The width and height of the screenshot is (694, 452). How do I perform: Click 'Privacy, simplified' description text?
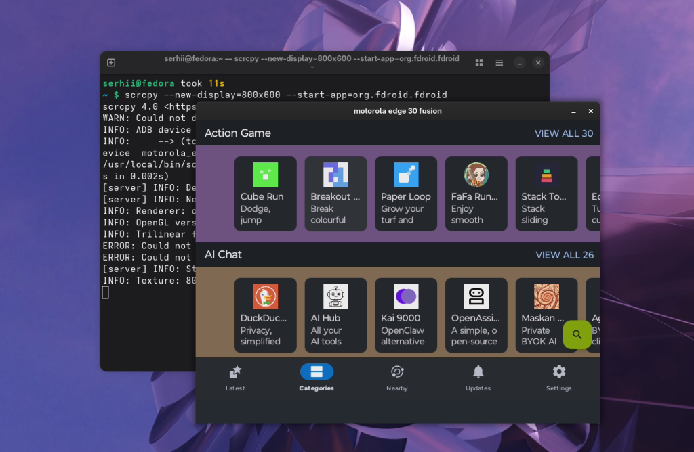[260, 336]
